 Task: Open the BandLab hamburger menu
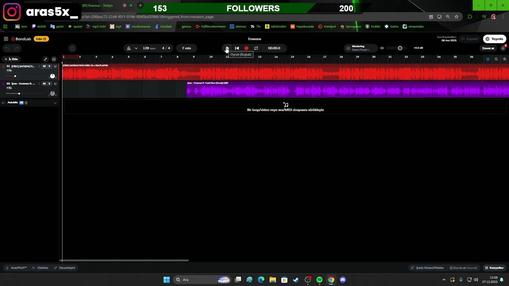click(x=6, y=39)
